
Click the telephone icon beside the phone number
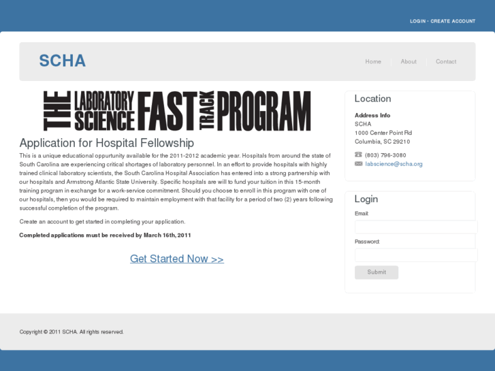pyautogui.click(x=358, y=155)
